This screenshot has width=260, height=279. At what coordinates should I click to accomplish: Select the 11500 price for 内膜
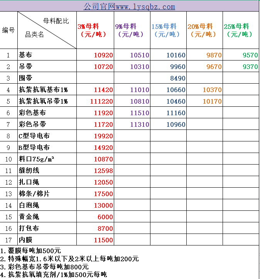95,240
